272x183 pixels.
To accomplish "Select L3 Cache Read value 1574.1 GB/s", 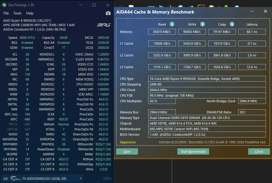I will (x=162, y=67).
